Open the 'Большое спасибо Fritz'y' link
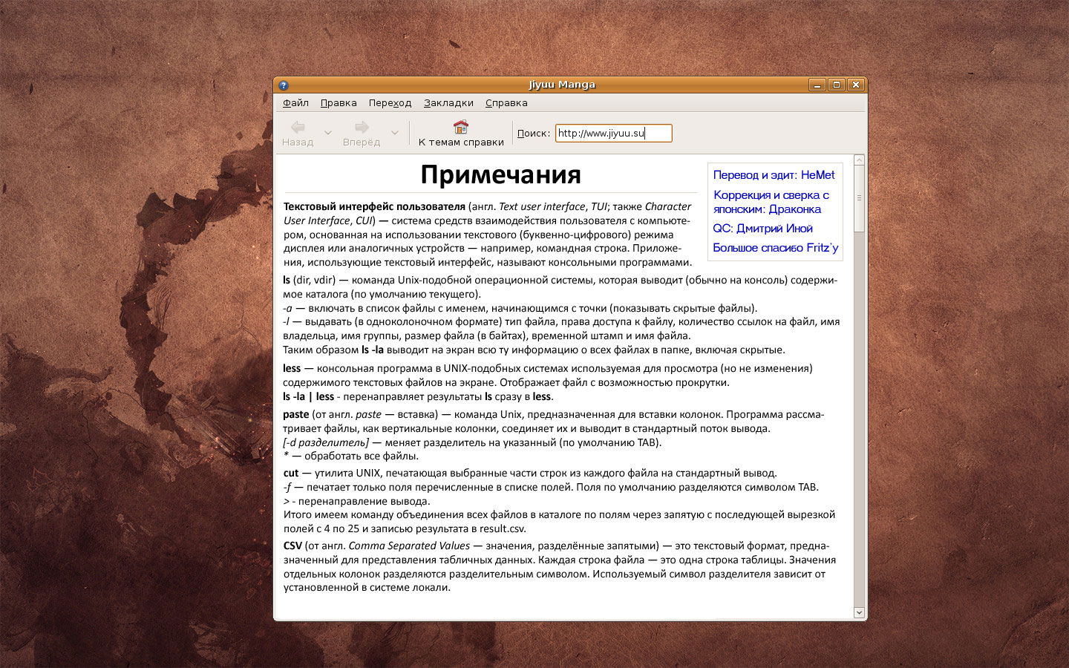The image size is (1069, 668). pyautogui.click(x=775, y=248)
